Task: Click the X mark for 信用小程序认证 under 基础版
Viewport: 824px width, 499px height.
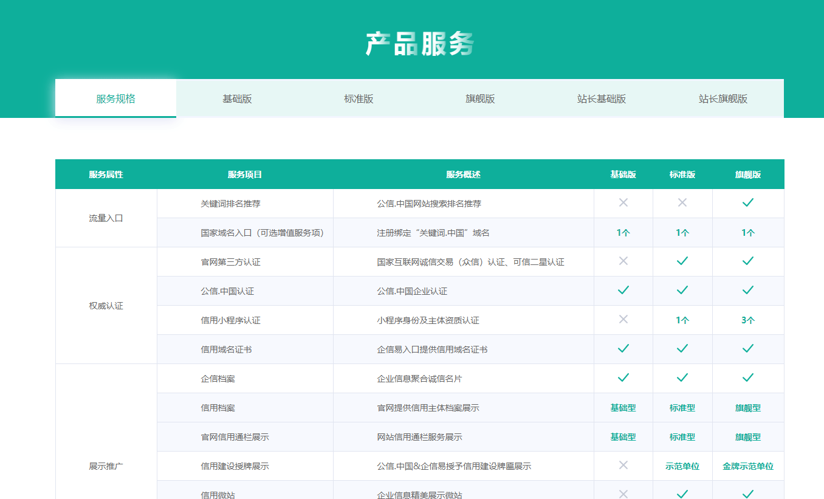Action: (x=623, y=320)
